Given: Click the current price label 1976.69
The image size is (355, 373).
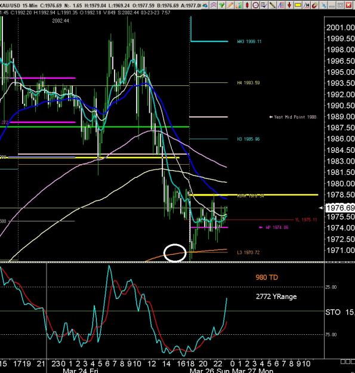Looking at the screenshot, I should (340, 208).
